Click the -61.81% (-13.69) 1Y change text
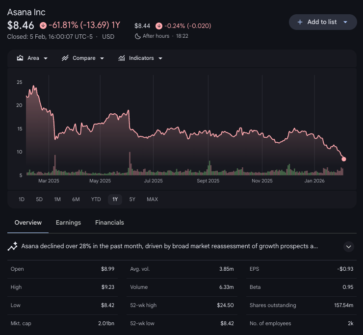This screenshot has height=335, width=363. click(x=84, y=25)
